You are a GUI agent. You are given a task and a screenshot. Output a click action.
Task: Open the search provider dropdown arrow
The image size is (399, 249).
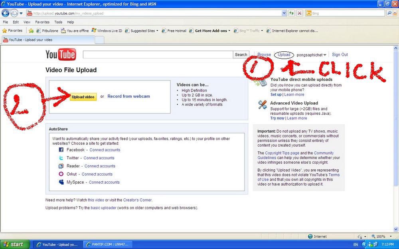click(395, 13)
